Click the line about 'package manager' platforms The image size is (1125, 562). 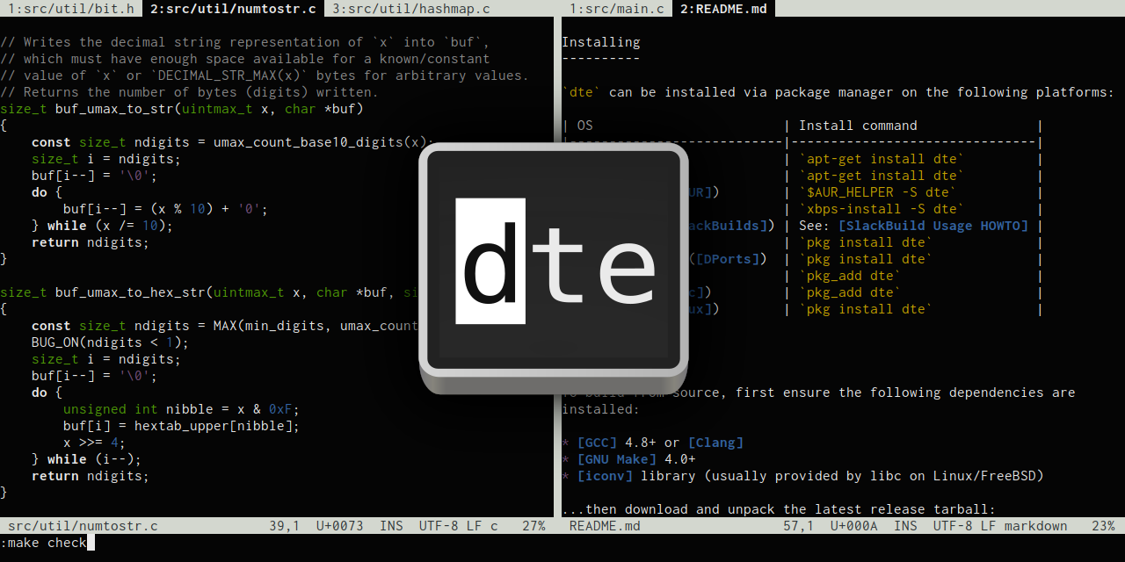[x=838, y=92]
